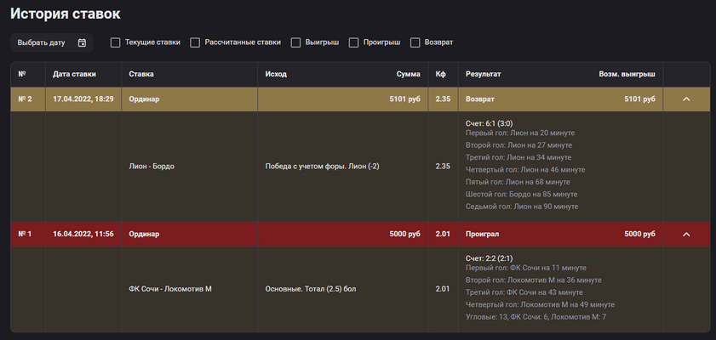Screen dimensions: 716x340
Task: Select the Возврат filter checkbox
Action: 415,42
